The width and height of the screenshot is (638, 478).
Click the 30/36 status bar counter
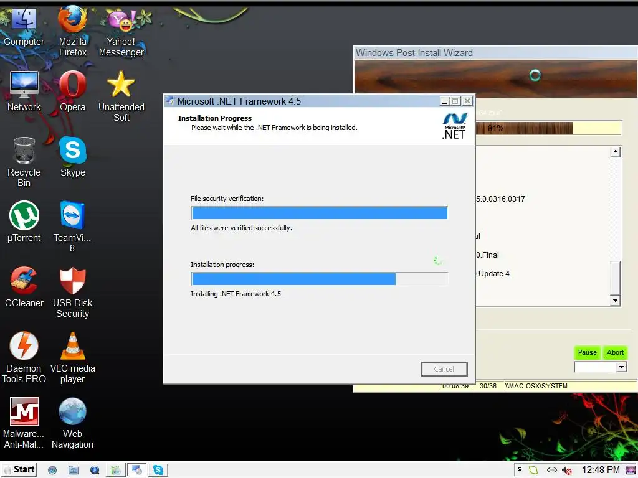click(x=488, y=386)
